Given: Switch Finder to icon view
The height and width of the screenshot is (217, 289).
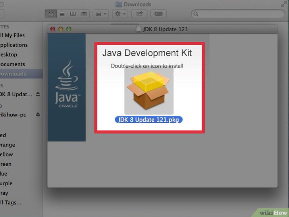Looking at the screenshot, I should (51, 14).
